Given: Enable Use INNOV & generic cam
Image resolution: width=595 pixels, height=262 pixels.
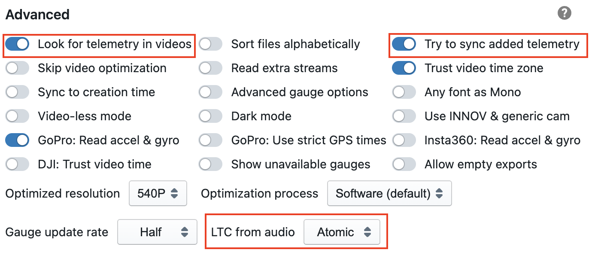Looking at the screenshot, I should click(404, 116).
